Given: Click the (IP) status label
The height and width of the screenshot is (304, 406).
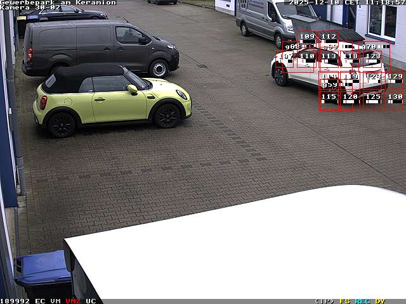Looking at the screenshot, I should (x=324, y=301).
